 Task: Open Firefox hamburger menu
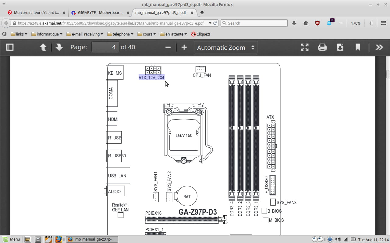[384, 23]
